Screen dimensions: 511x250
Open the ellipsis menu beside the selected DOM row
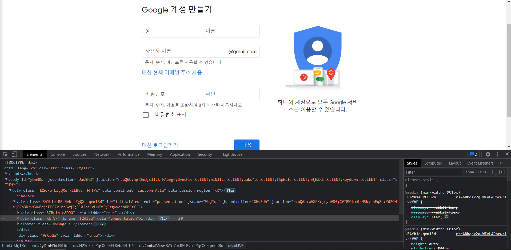[x=2, y=218]
